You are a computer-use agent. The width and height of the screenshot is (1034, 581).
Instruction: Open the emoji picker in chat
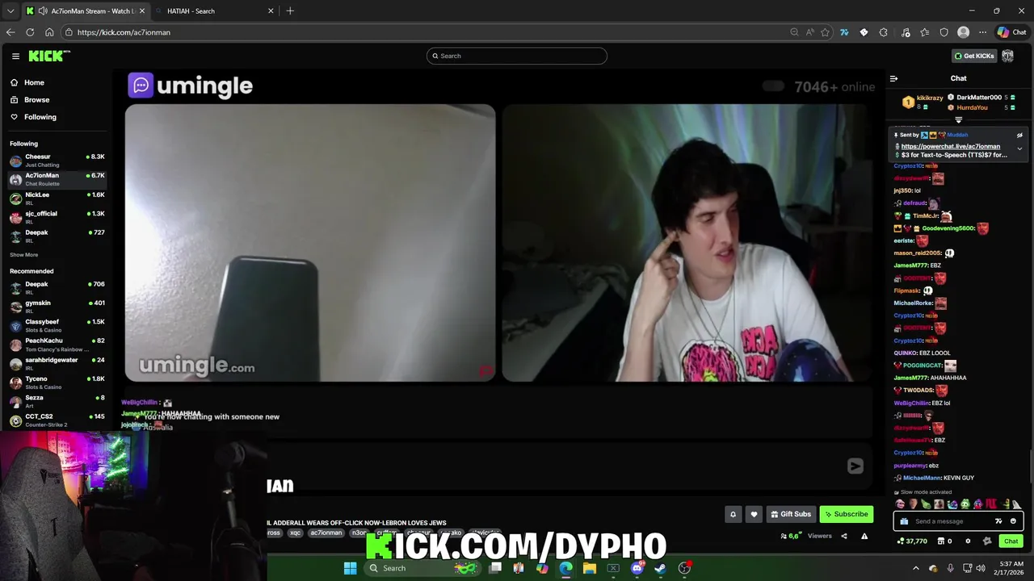[1013, 521]
